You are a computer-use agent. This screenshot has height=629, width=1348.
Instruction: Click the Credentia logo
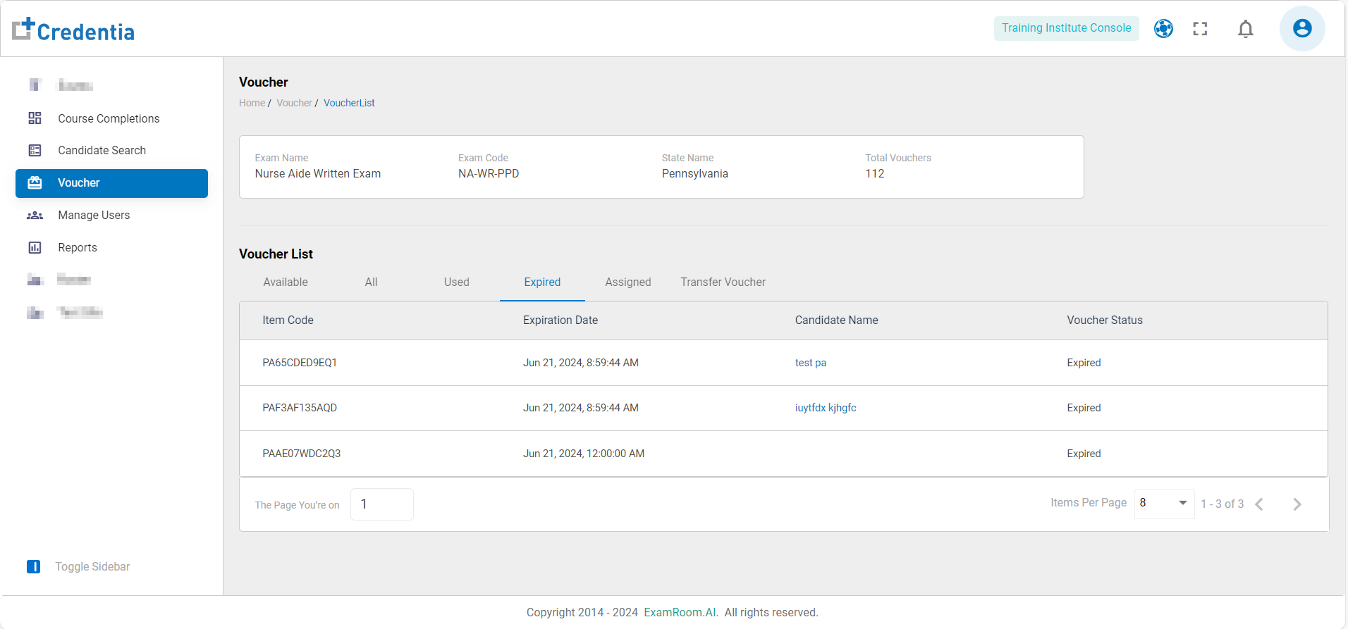pos(73,30)
